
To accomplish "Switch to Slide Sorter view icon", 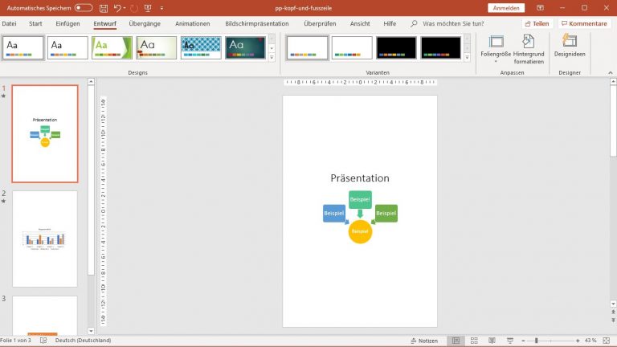I will point(474,341).
